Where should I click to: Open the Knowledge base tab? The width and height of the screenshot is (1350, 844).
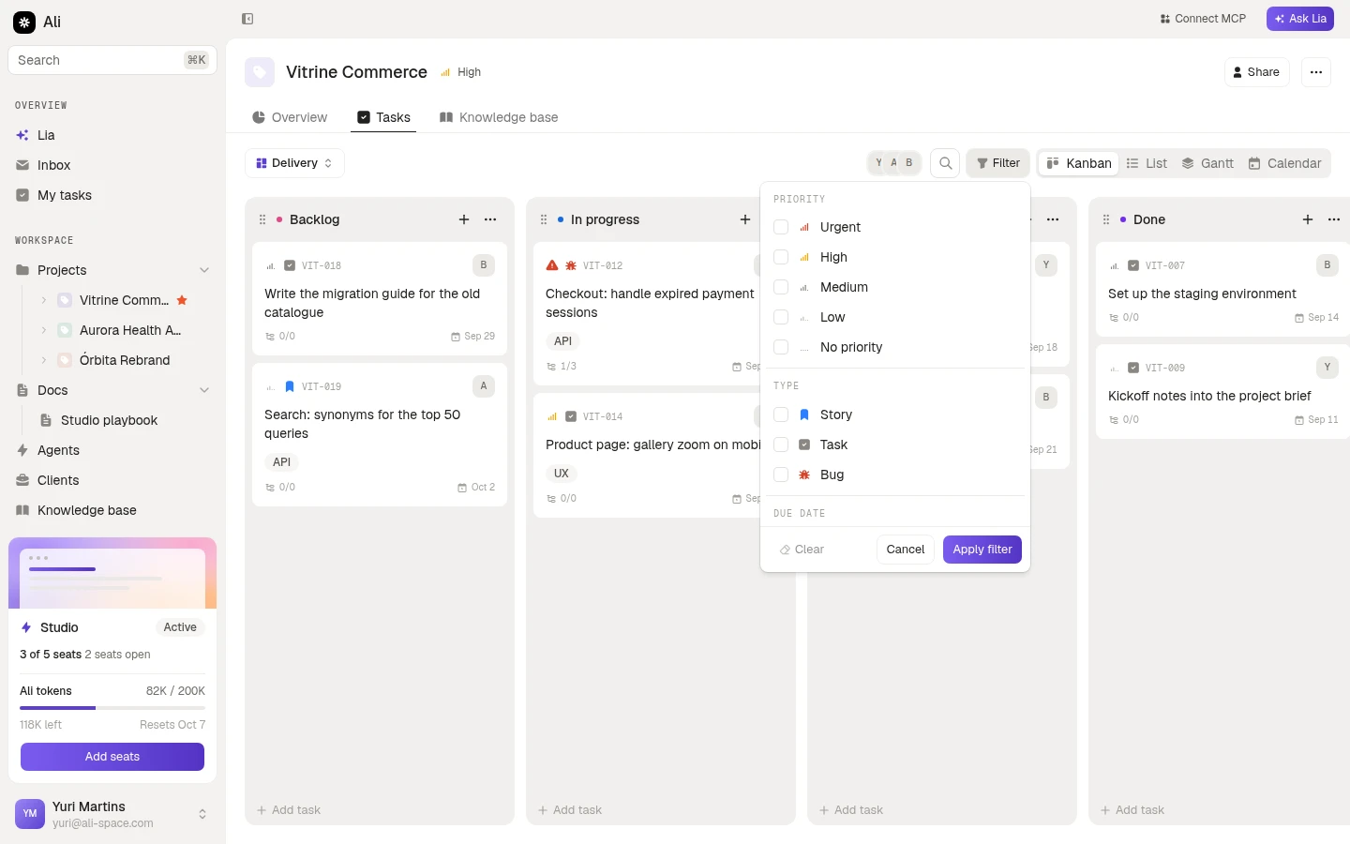[499, 117]
